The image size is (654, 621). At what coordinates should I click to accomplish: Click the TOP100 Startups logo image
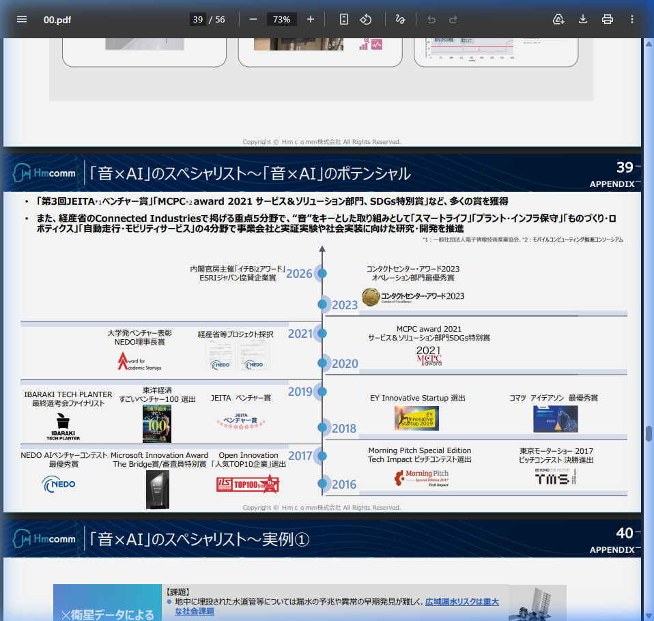point(248,483)
